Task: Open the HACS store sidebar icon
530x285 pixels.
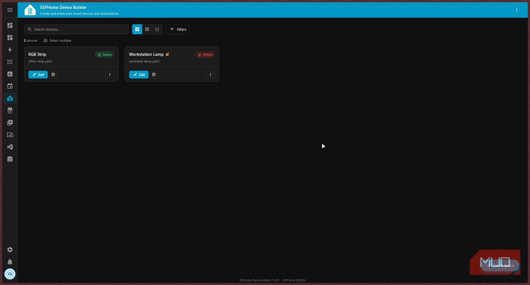Action: 10,110
